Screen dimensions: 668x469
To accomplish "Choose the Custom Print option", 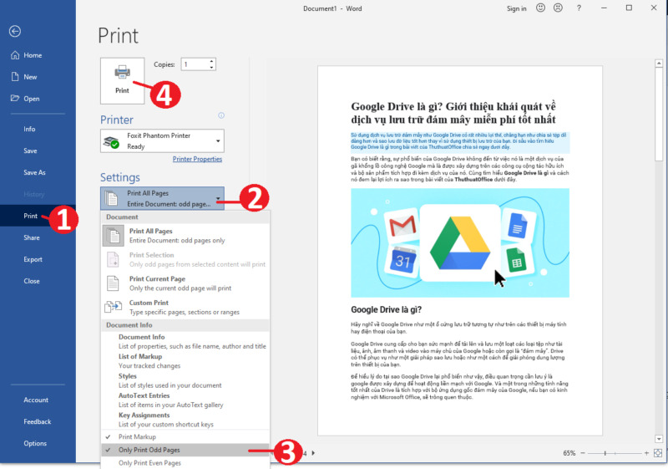I will click(149, 303).
